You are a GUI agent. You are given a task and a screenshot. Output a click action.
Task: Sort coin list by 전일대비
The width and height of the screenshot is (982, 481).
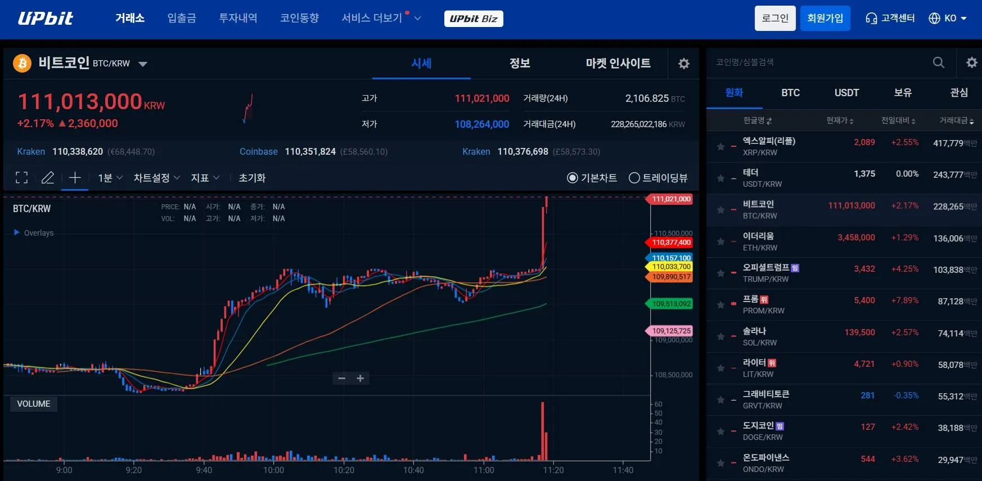coord(898,120)
